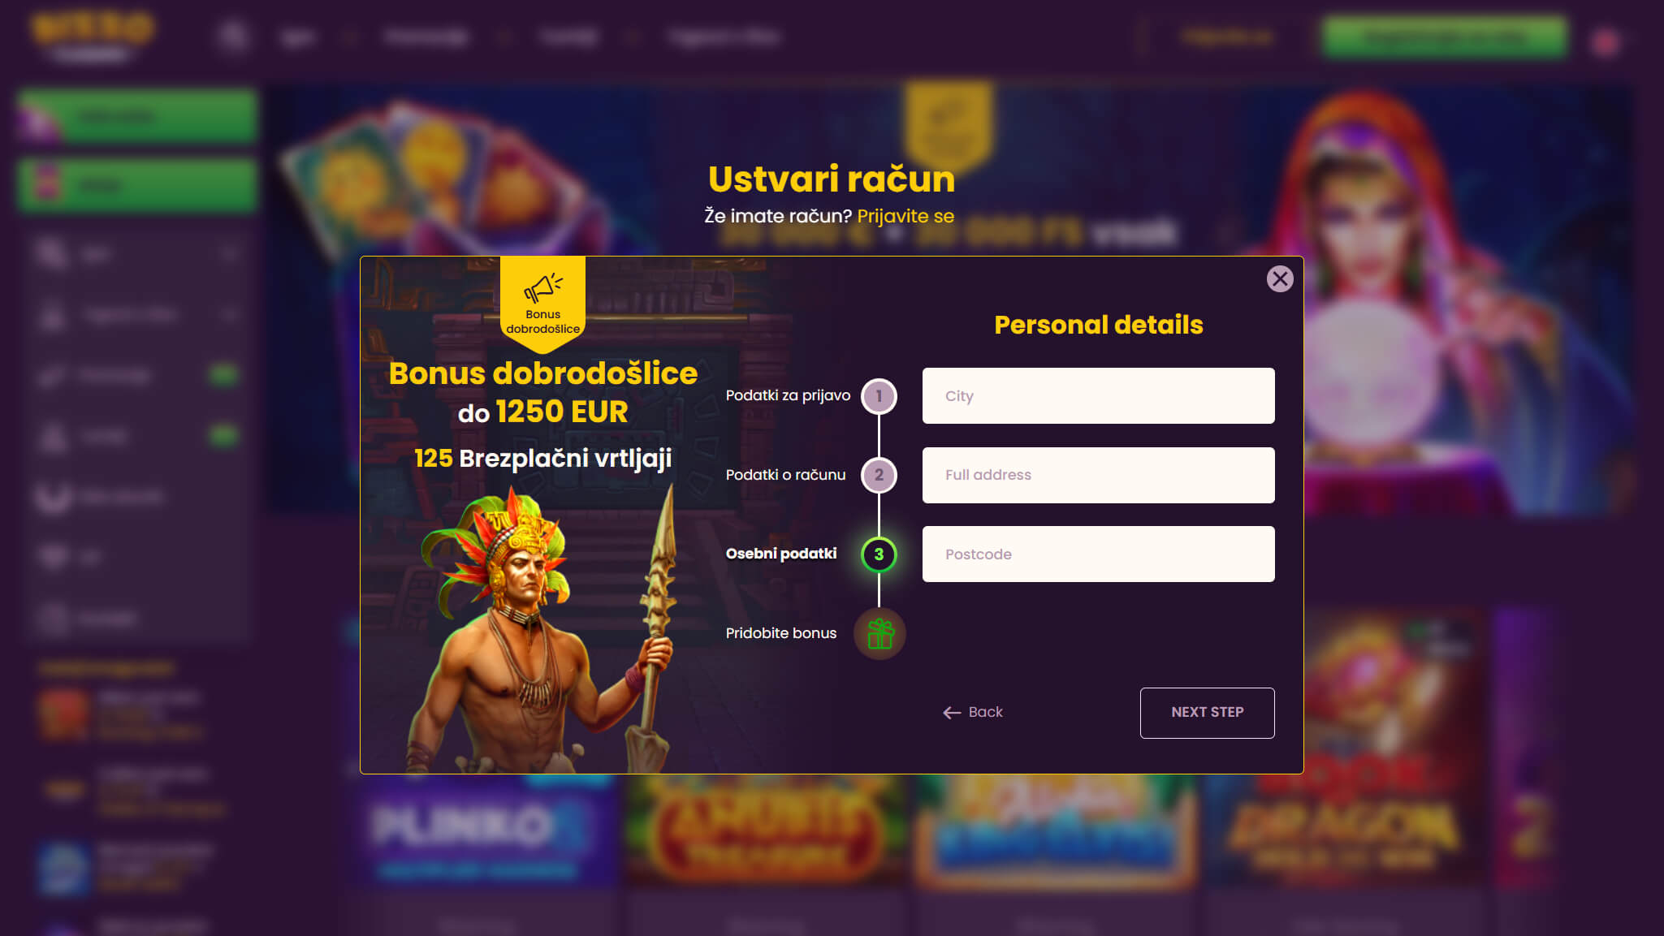
Task: Click the blurred search magnifier icon in header
Action: 234,37
